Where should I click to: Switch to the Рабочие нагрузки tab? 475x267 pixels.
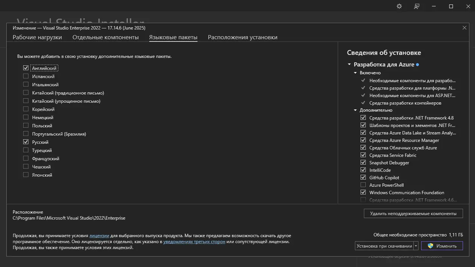click(x=37, y=37)
